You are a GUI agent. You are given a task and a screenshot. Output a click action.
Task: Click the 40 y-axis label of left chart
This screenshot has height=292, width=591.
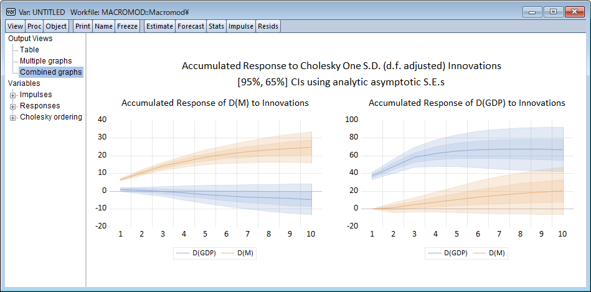(x=102, y=120)
